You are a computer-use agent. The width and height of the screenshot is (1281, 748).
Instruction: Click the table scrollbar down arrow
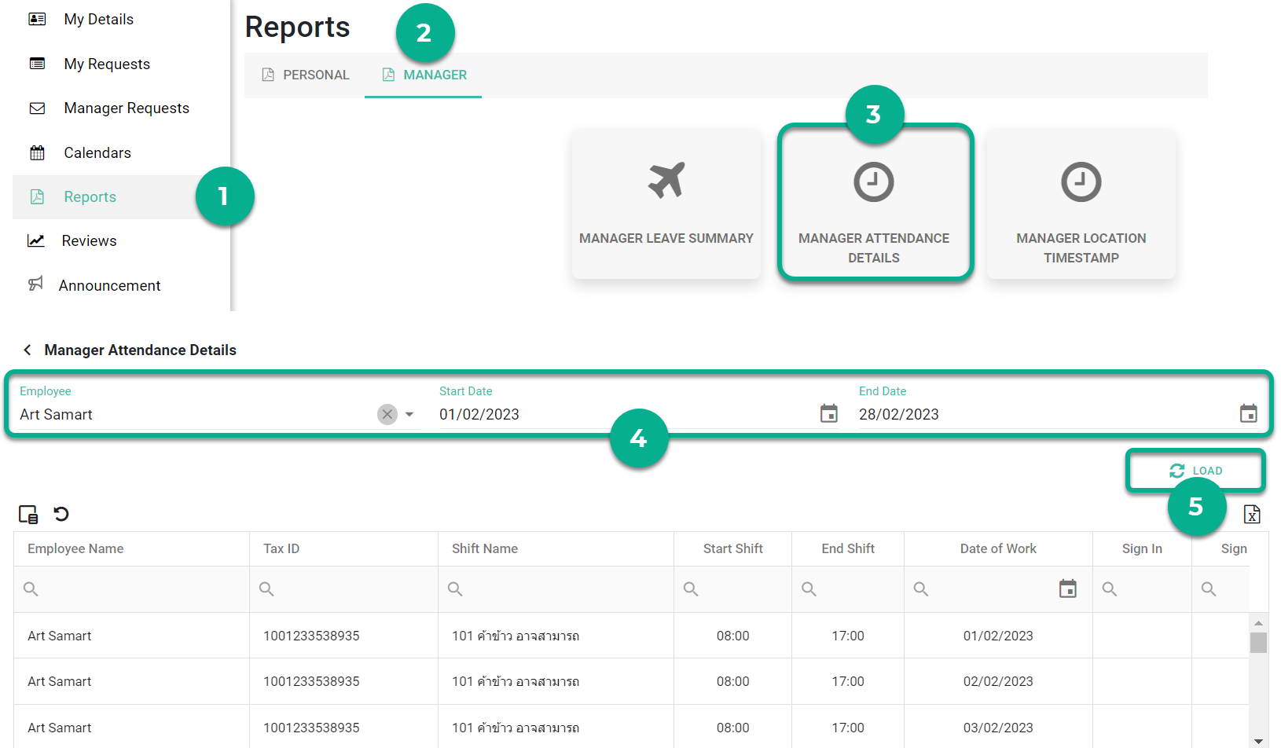(1258, 741)
